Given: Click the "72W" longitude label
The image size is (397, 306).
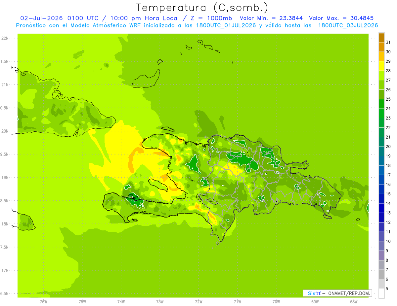Looking at the screenshot, I should tap(198, 301).
